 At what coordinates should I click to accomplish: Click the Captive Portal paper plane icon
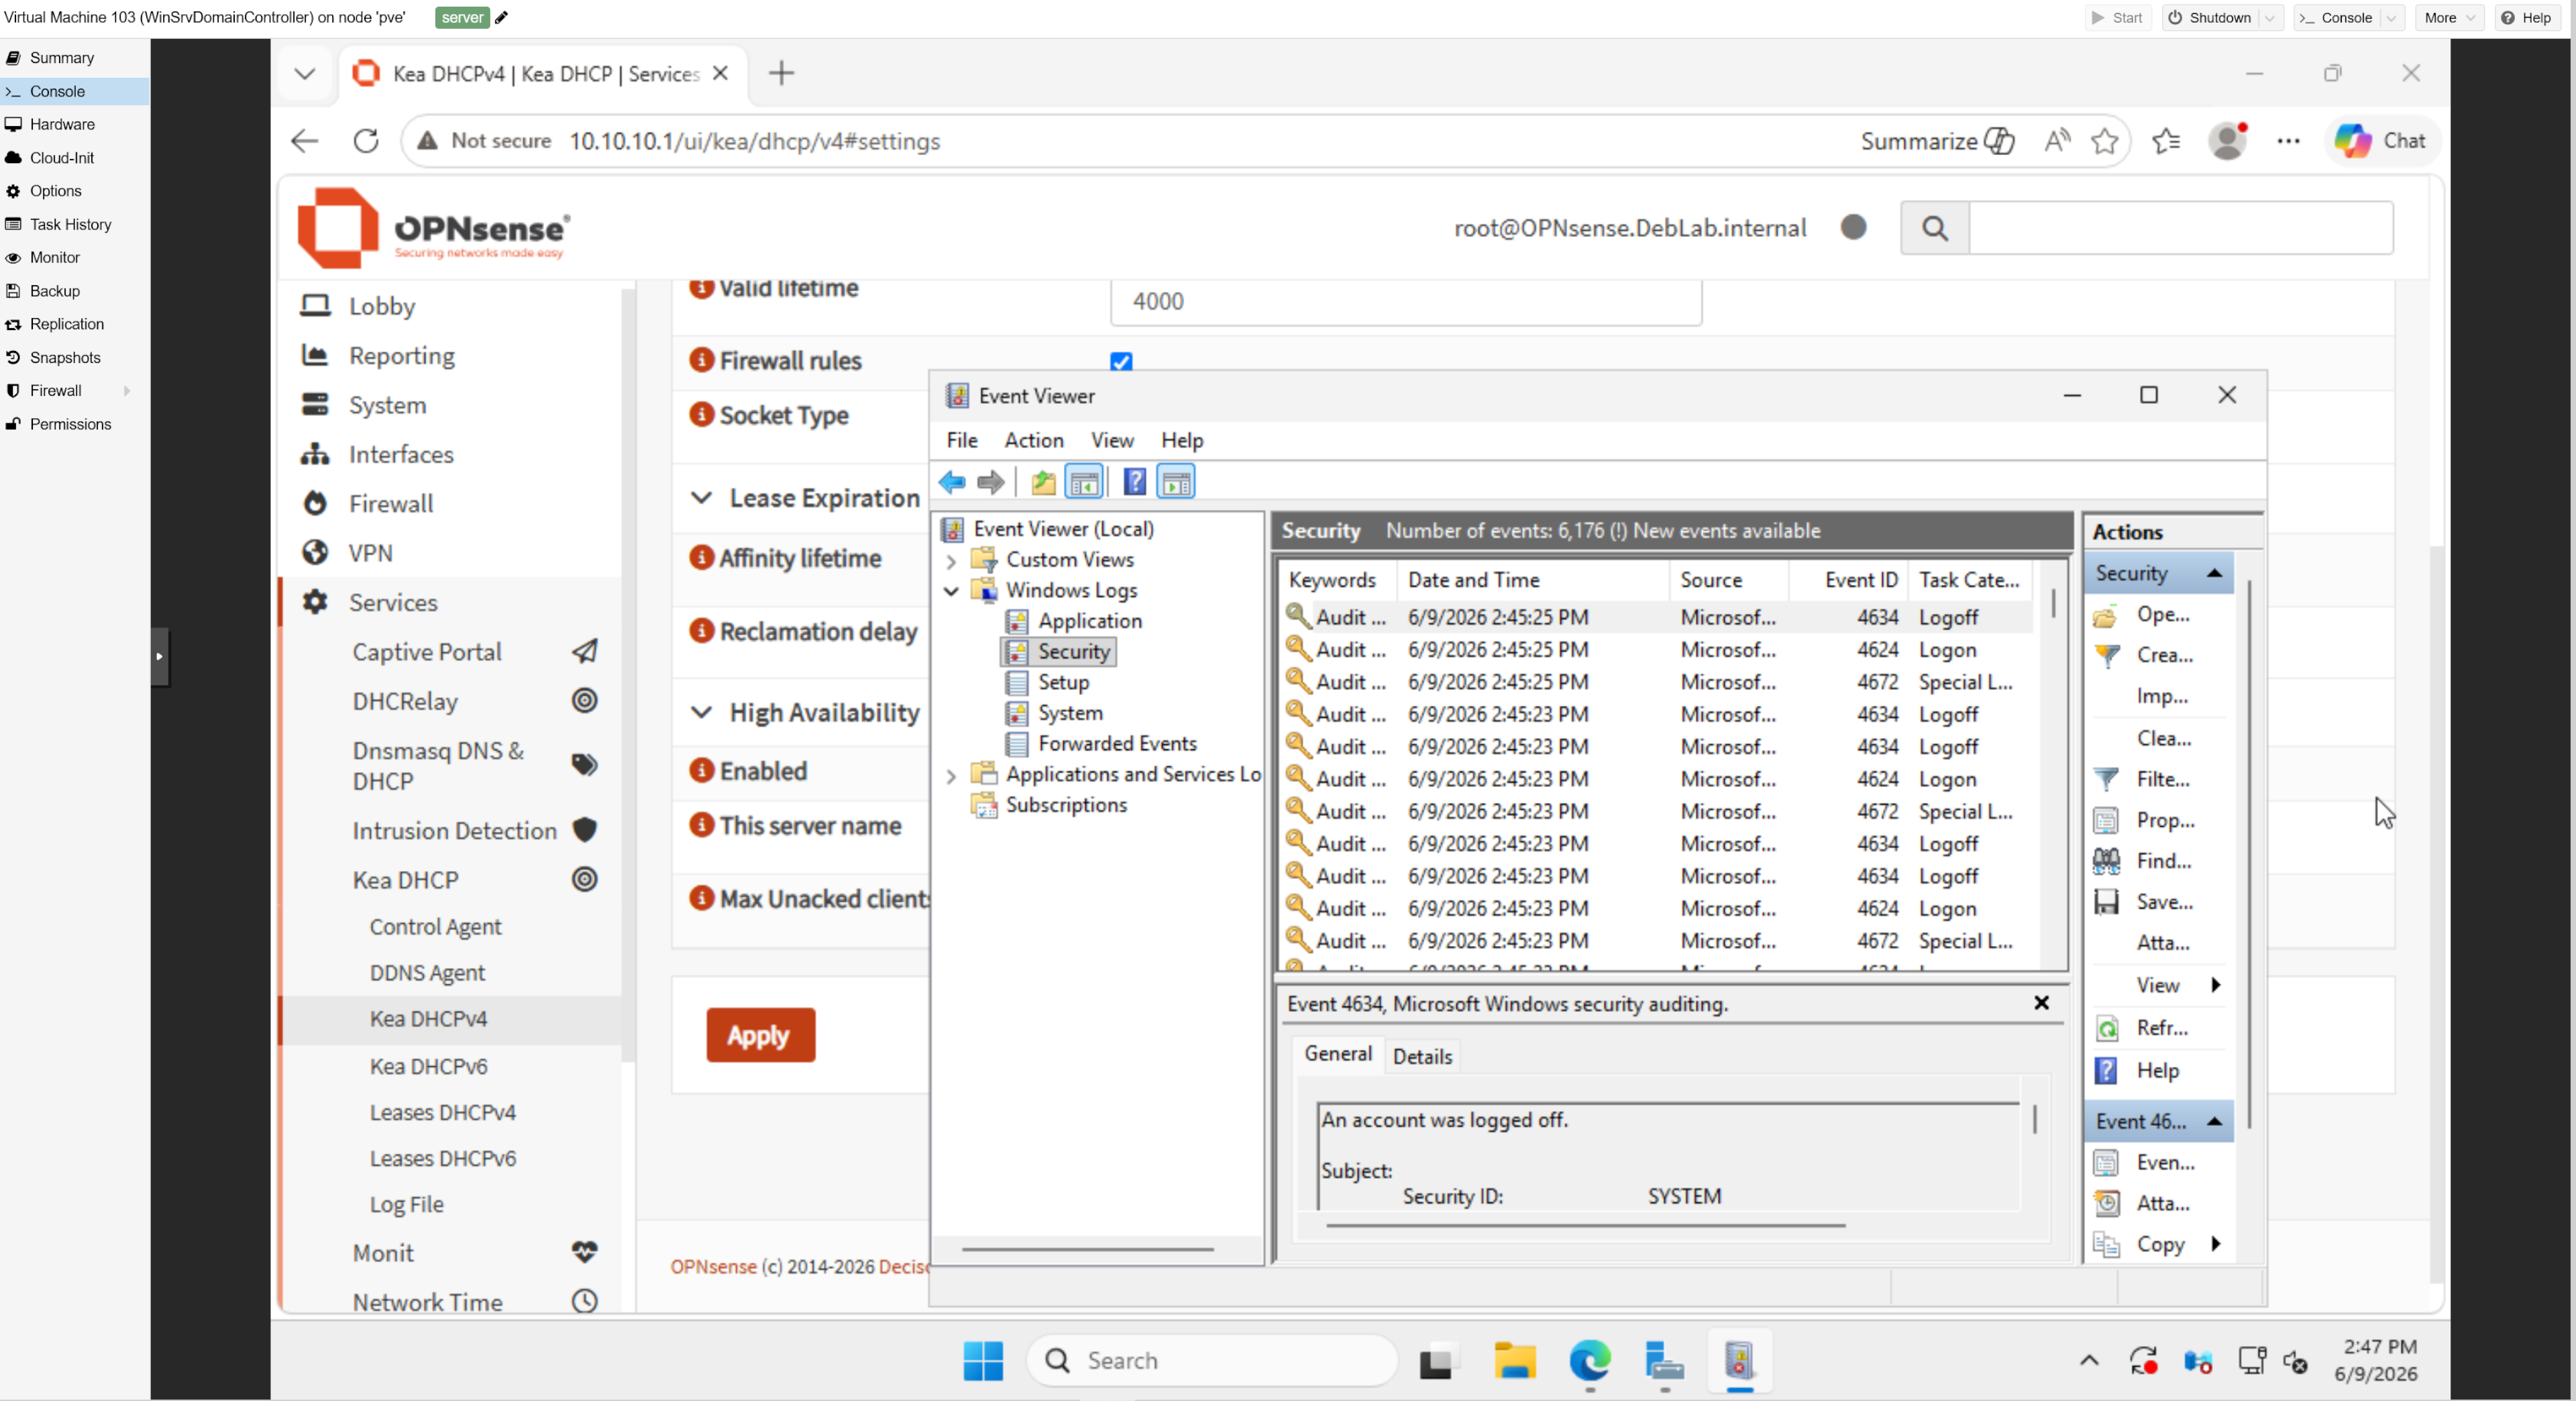[x=584, y=651]
